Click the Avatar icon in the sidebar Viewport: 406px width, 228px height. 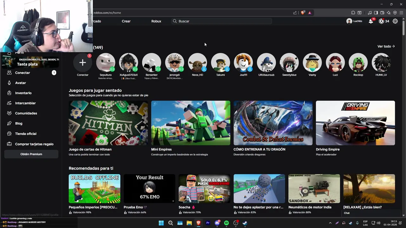click(9, 83)
